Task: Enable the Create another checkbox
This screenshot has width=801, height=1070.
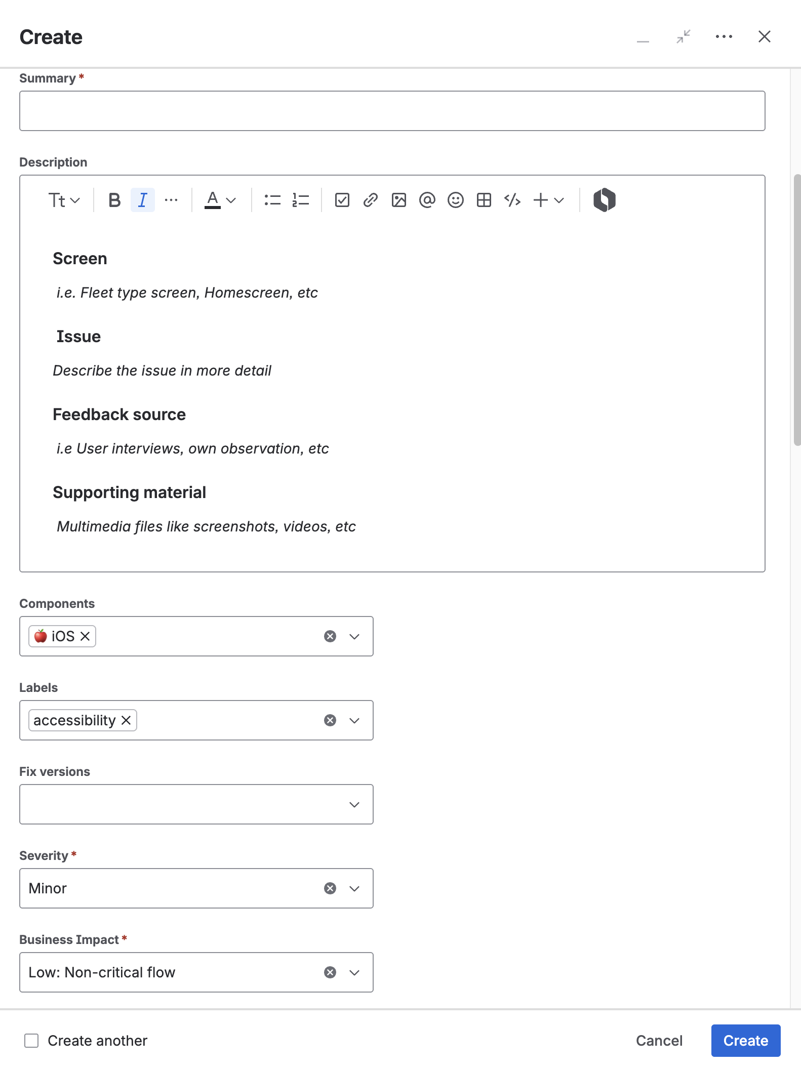Action: pos(31,1041)
